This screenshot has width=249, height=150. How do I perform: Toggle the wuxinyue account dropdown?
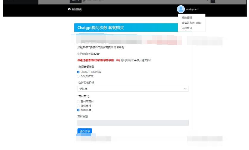click(192, 9)
